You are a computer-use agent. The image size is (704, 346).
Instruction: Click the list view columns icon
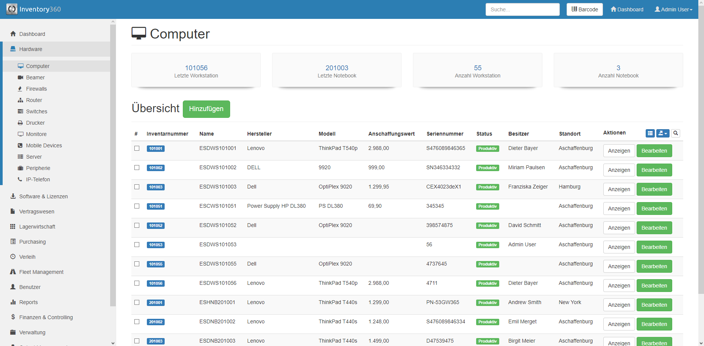(x=650, y=133)
